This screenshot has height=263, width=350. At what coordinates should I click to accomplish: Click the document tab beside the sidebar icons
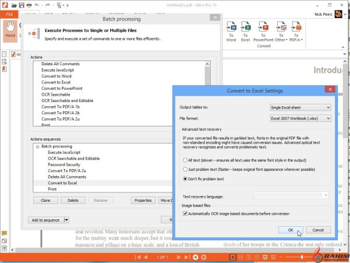tap(16, 54)
